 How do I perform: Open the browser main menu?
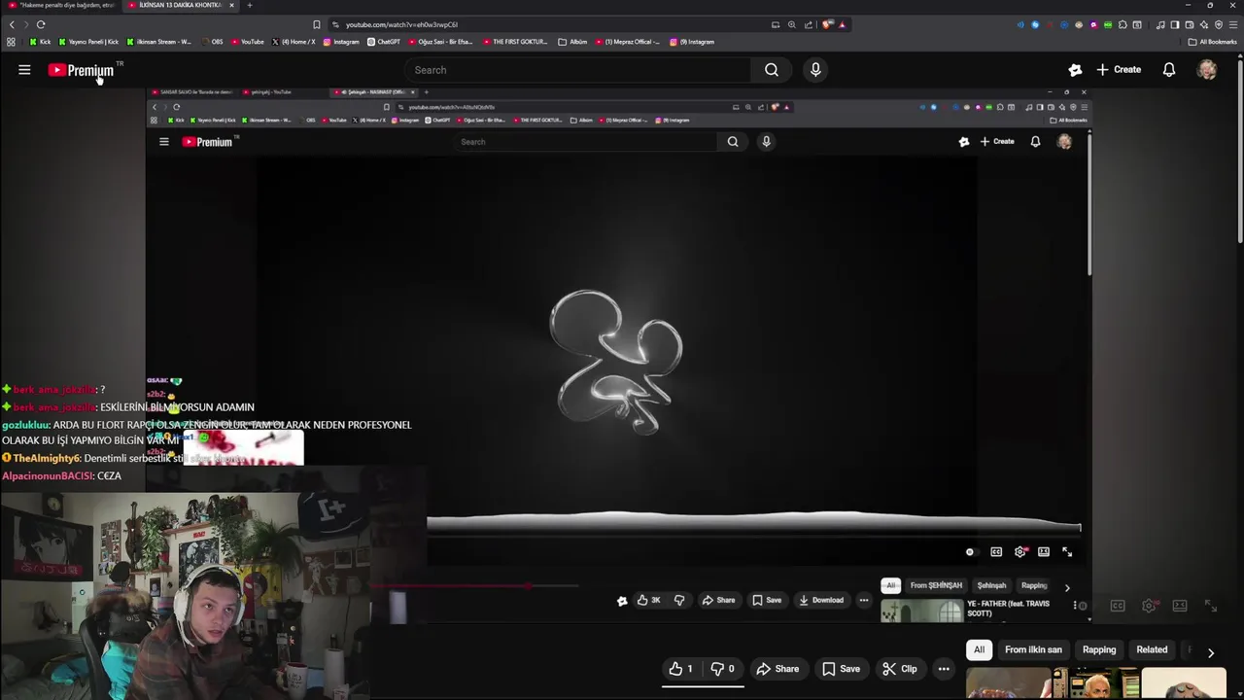[x=1233, y=24]
